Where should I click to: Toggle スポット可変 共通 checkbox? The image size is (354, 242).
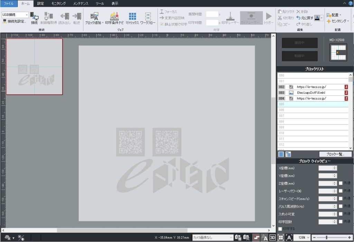(x=341, y=214)
